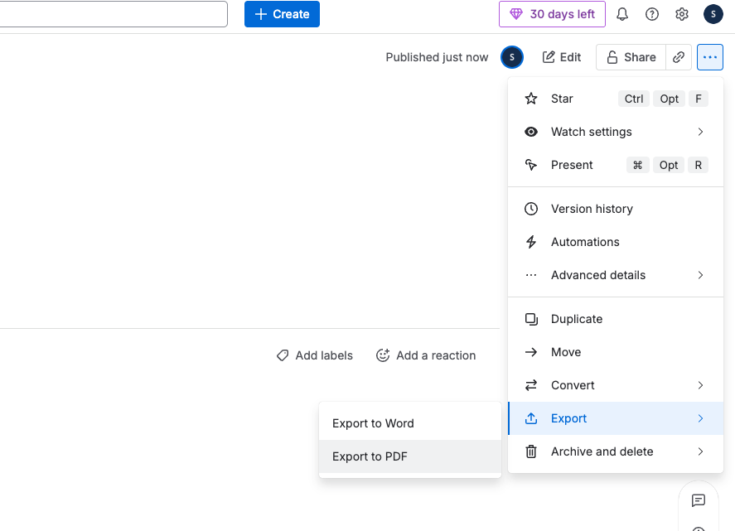Open the settings gear icon
Screen dimensions: 735x531
click(682, 14)
